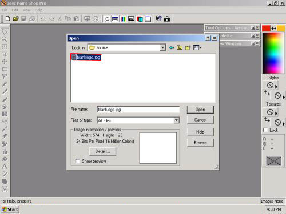
Task: Go up one folder level icon
Action: coord(180,47)
